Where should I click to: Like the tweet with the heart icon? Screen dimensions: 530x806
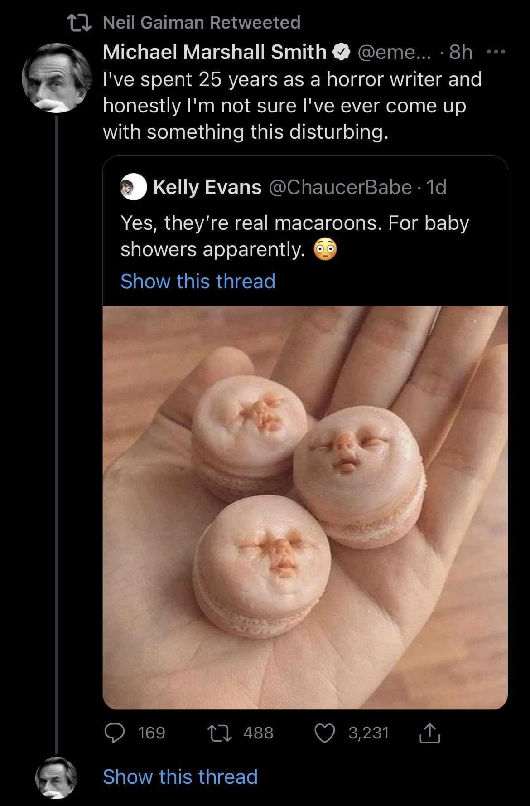[x=325, y=733]
